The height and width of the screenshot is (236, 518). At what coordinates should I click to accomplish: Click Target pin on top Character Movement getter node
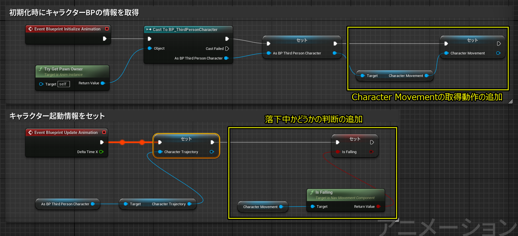click(x=362, y=76)
